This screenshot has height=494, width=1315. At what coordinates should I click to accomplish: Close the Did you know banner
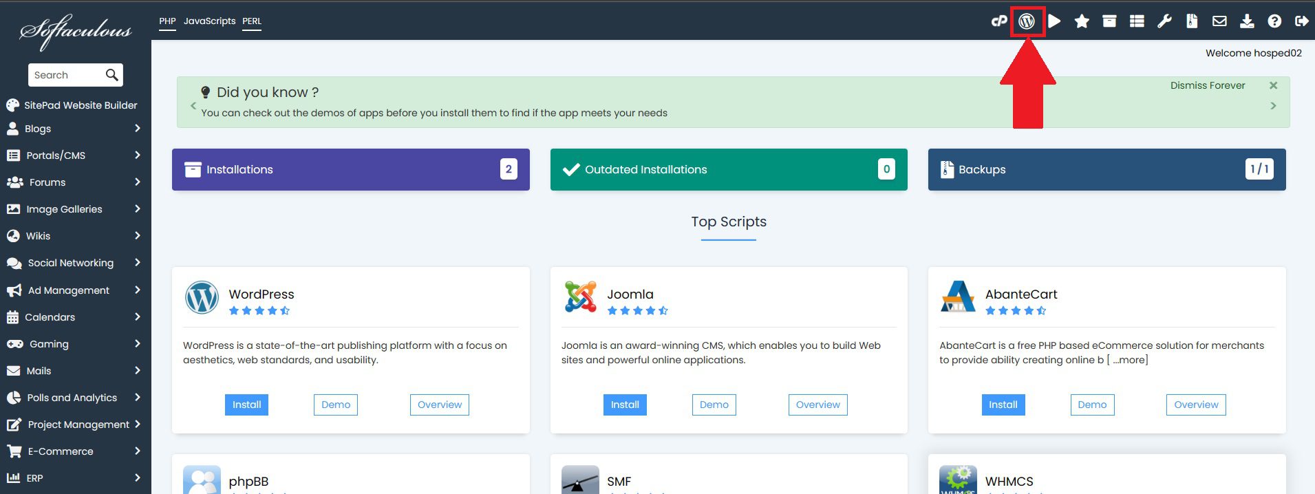tap(1273, 85)
